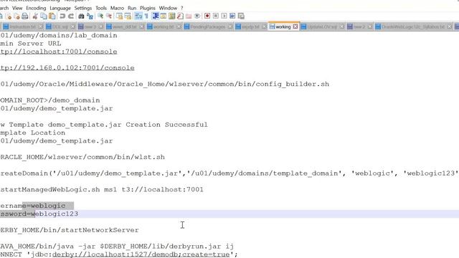Open the Macro menu
The image size is (459, 258).
(117, 8)
